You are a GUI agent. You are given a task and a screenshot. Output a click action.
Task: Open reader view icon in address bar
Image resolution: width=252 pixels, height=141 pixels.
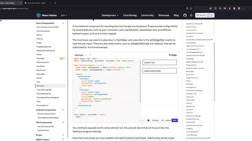point(187,8)
